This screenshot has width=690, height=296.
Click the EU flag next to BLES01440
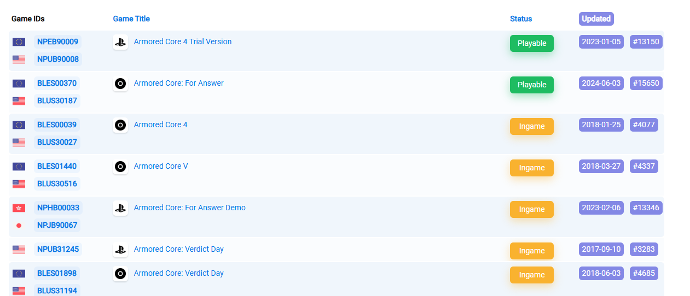pyautogui.click(x=19, y=167)
